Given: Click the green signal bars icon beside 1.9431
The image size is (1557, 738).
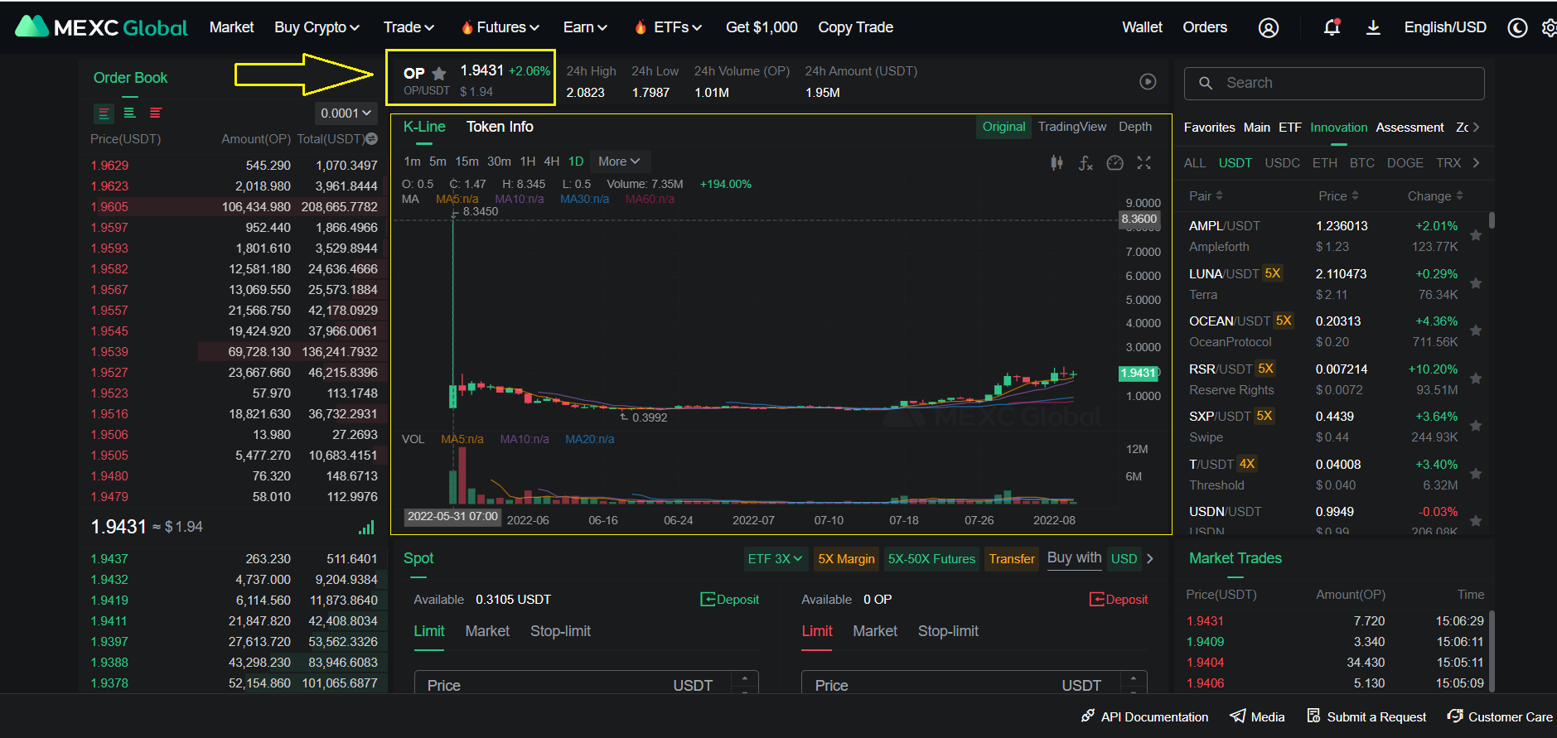Looking at the screenshot, I should (366, 527).
